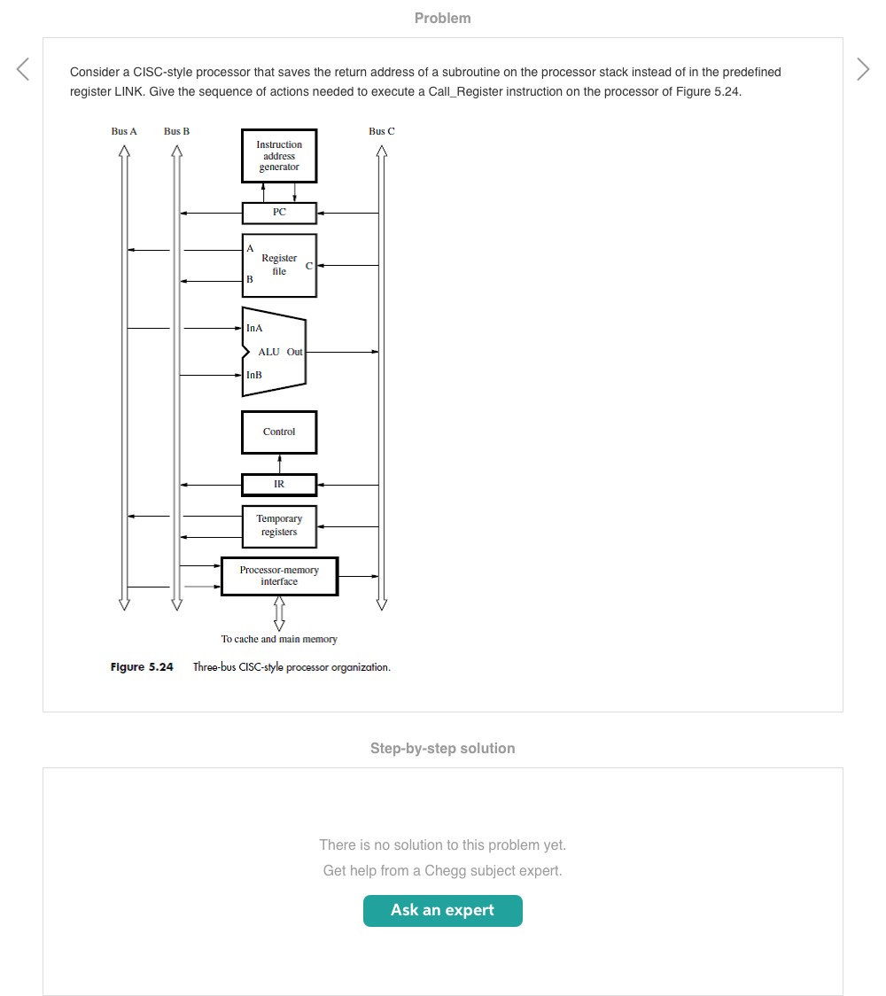Click the Bus C label
The height and width of the screenshot is (996, 886).
click(x=382, y=131)
